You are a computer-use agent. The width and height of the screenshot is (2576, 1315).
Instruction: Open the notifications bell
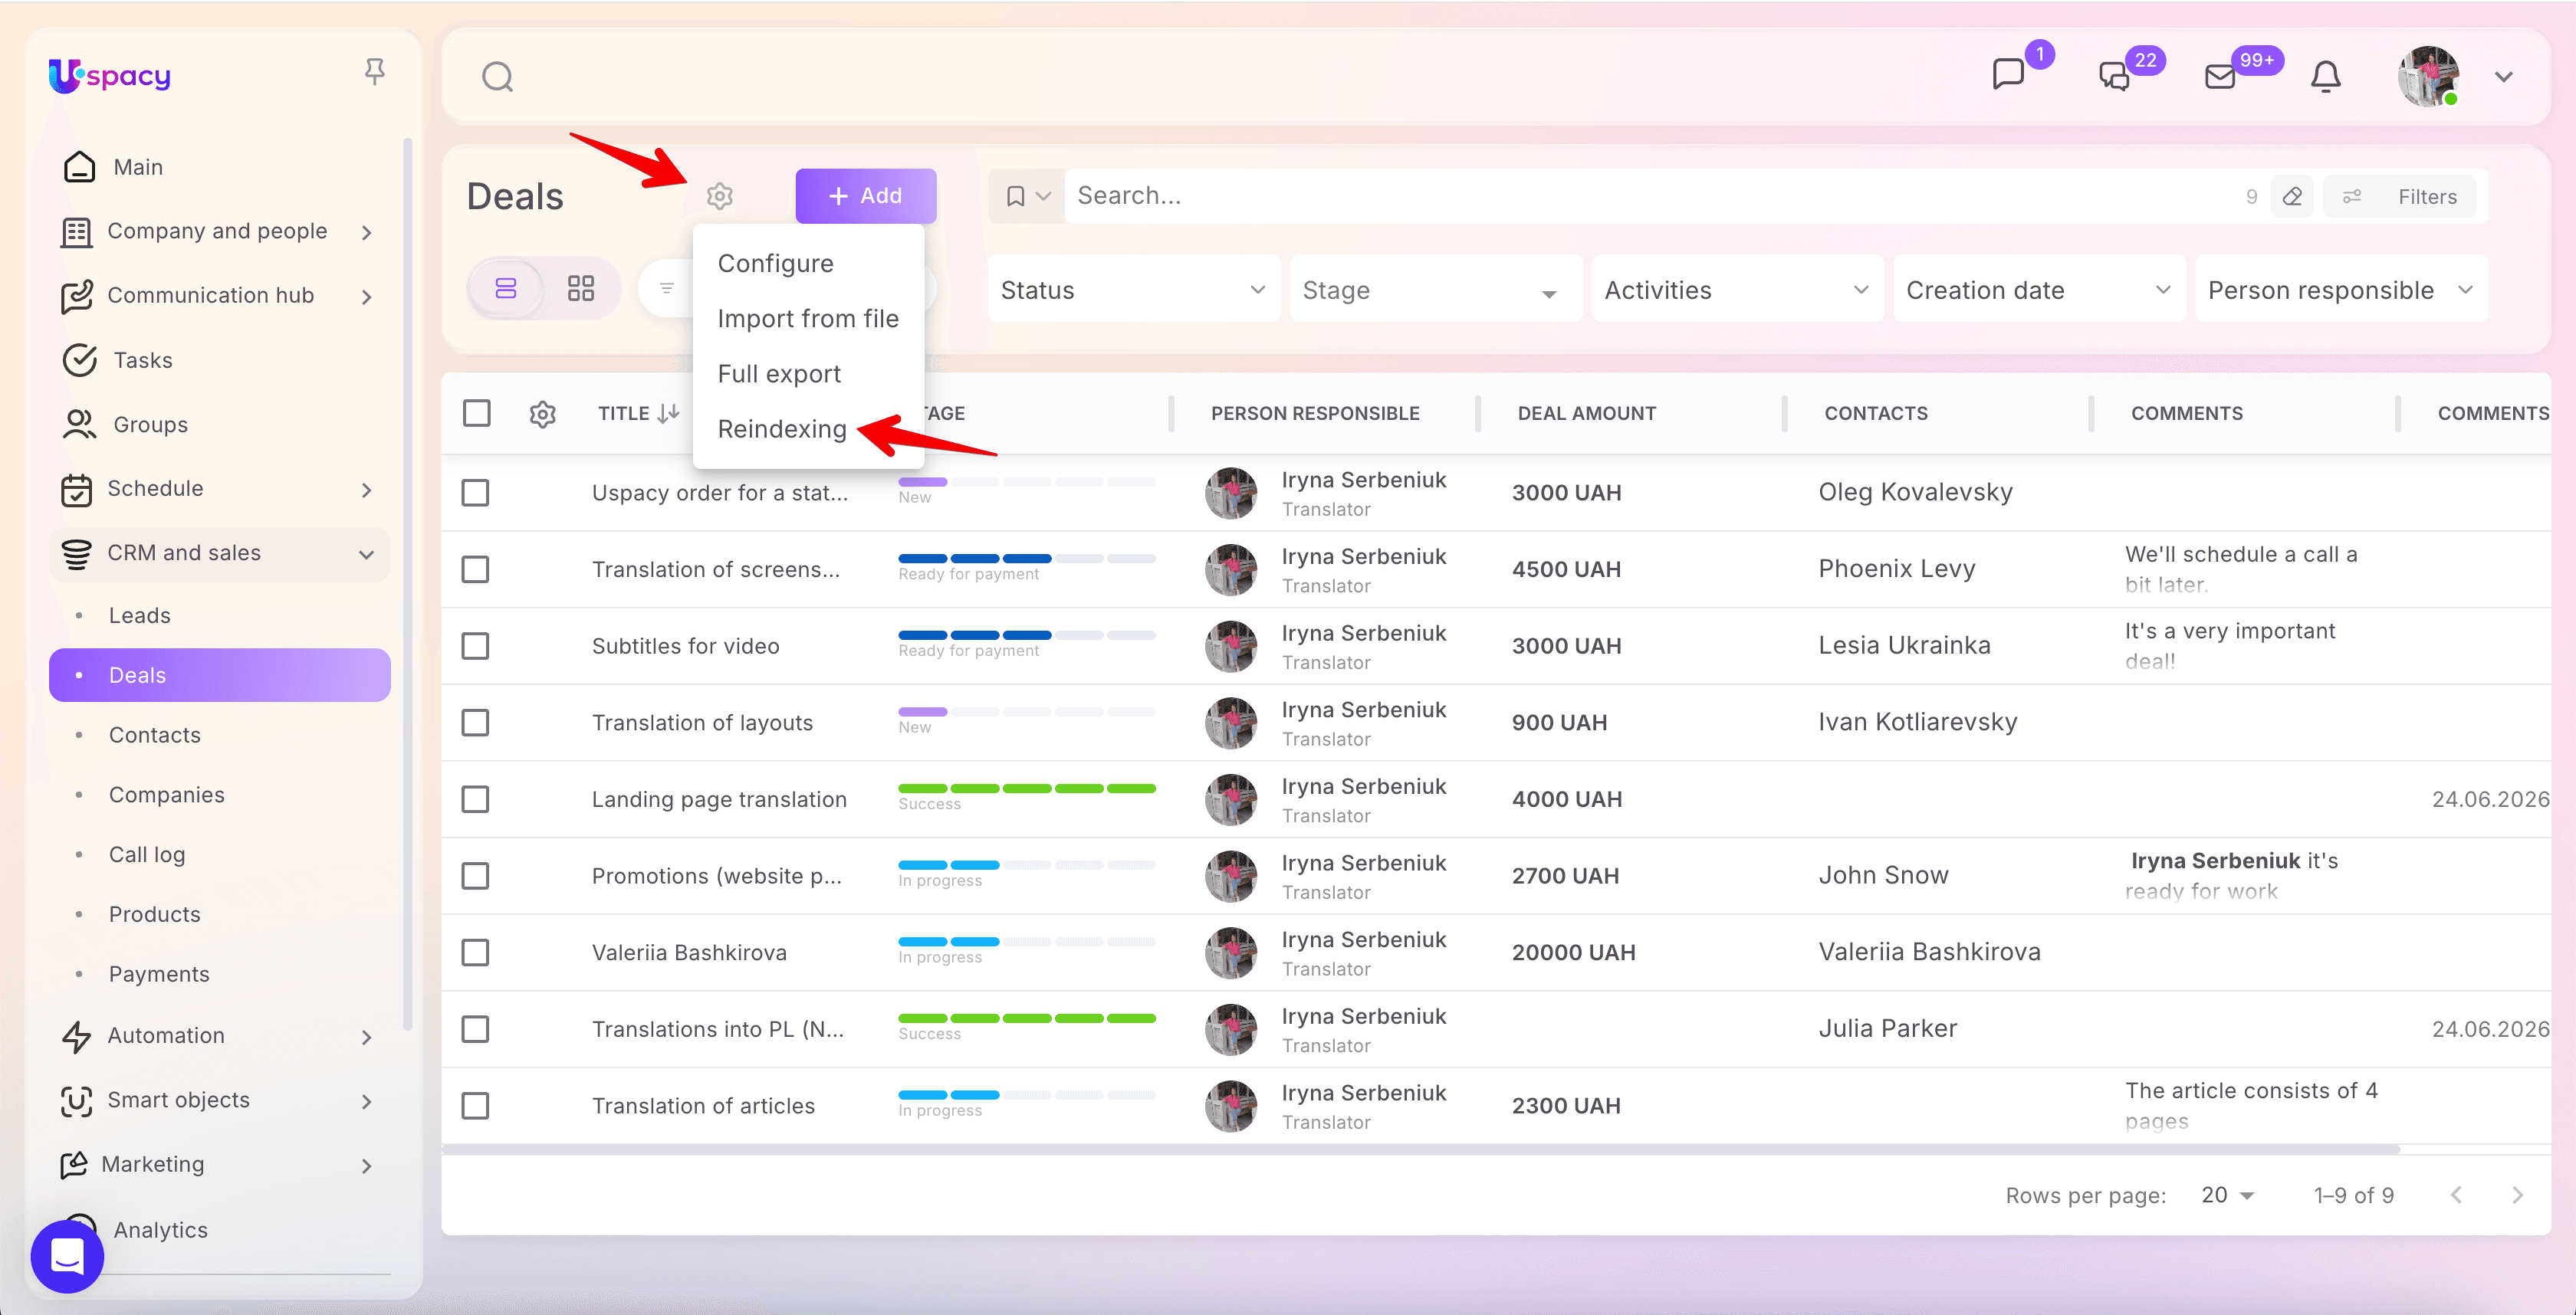[x=2325, y=76]
